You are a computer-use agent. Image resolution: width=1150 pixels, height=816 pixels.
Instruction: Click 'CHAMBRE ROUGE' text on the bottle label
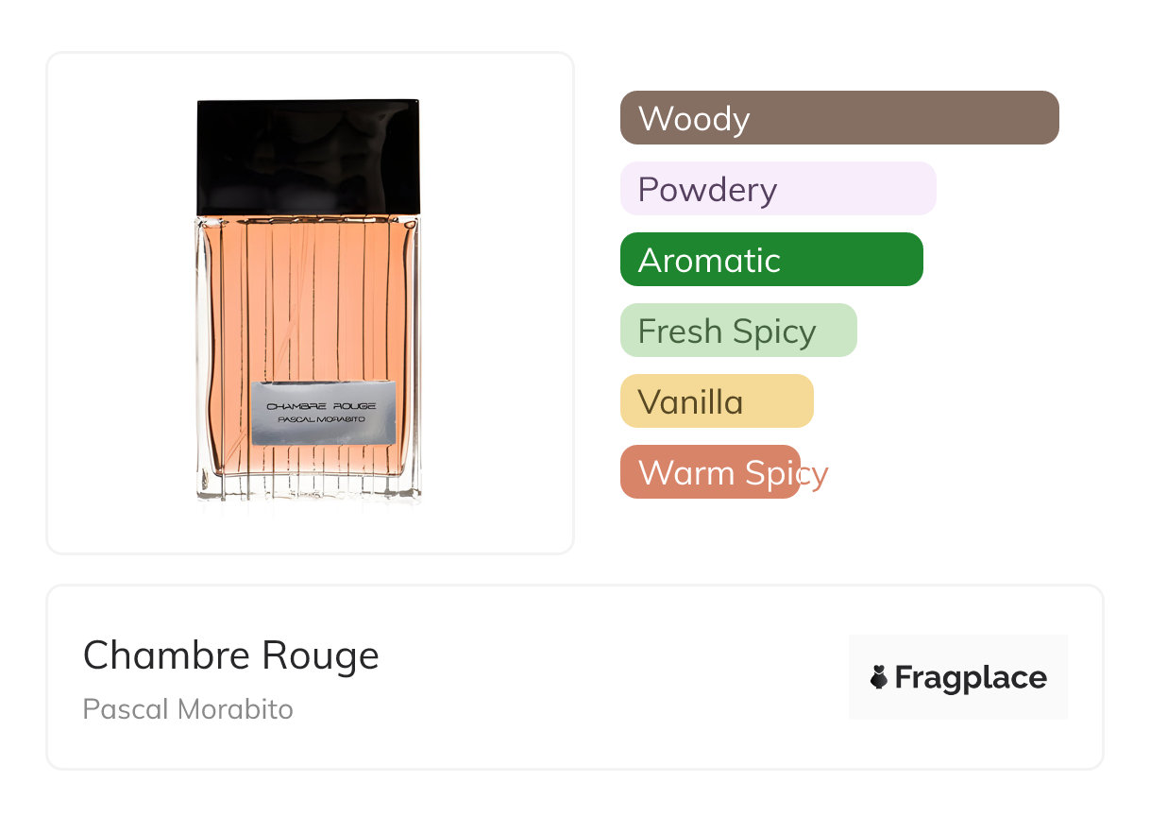322,405
